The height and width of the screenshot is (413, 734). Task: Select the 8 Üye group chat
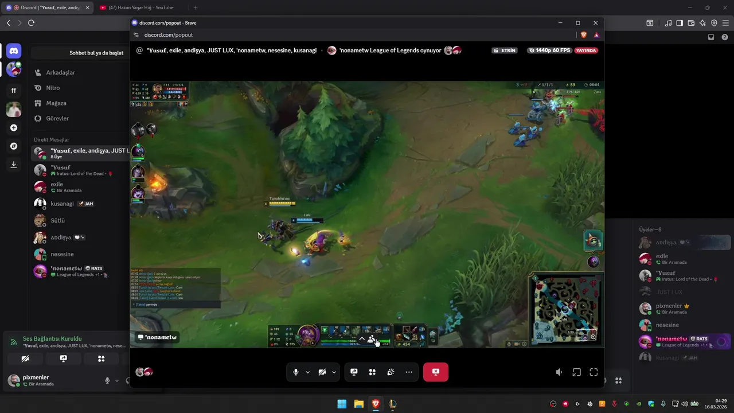click(x=80, y=153)
